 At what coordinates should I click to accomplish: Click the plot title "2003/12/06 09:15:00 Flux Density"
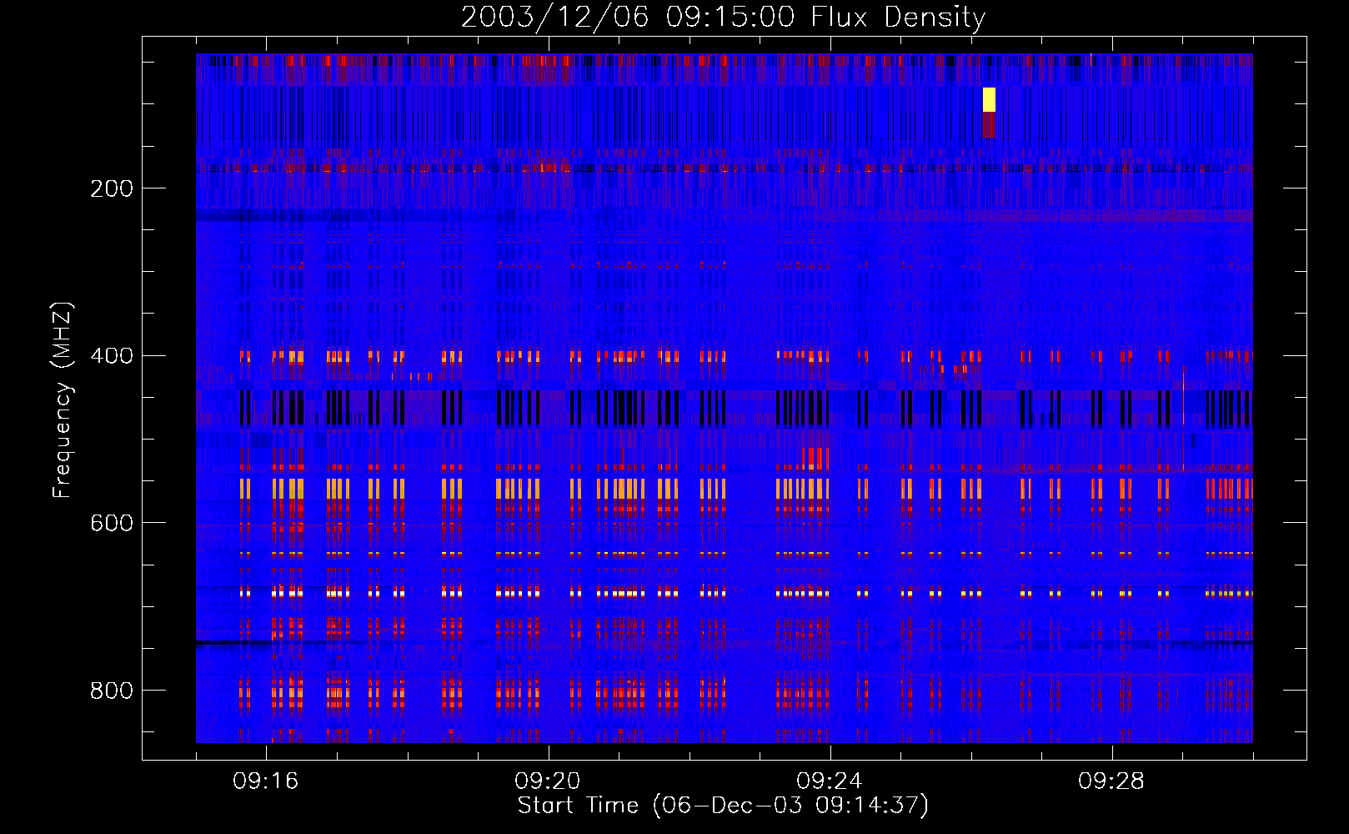pos(723,17)
